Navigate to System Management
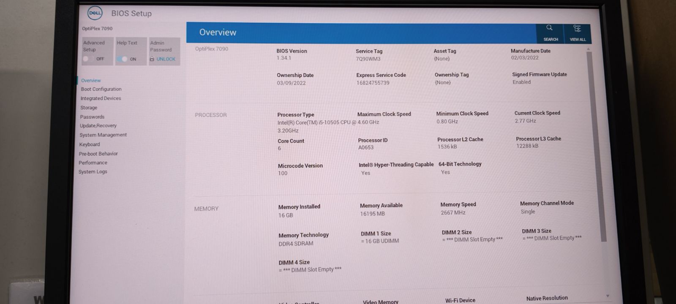Viewport: 676px width, 304px height. pyautogui.click(x=103, y=135)
